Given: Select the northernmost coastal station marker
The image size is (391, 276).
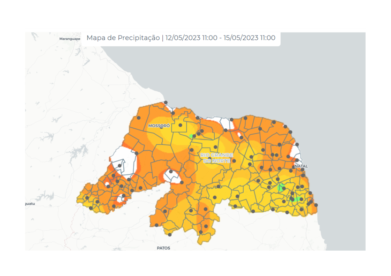Looking at the screenshot, I should (166, 102).
